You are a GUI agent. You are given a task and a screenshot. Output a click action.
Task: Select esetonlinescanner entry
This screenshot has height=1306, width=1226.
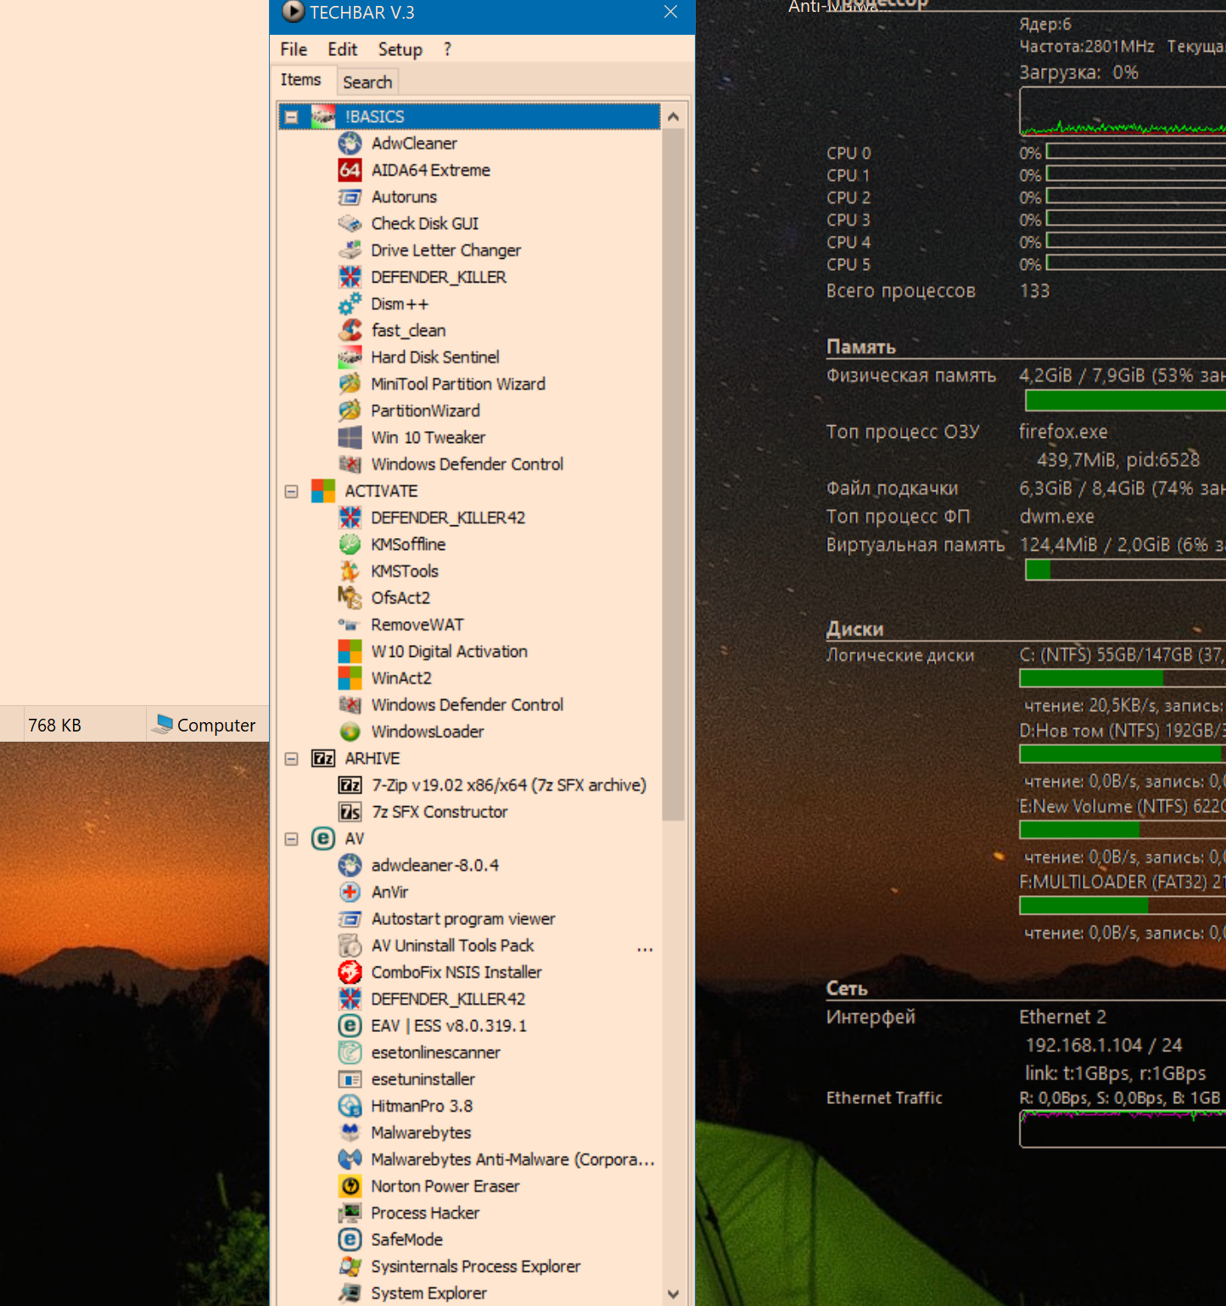(x=435, y=1052)
